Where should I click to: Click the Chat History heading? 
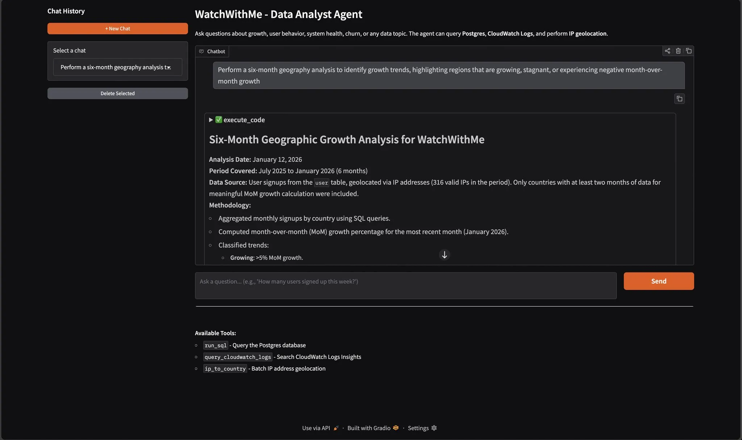coord(66,11)
